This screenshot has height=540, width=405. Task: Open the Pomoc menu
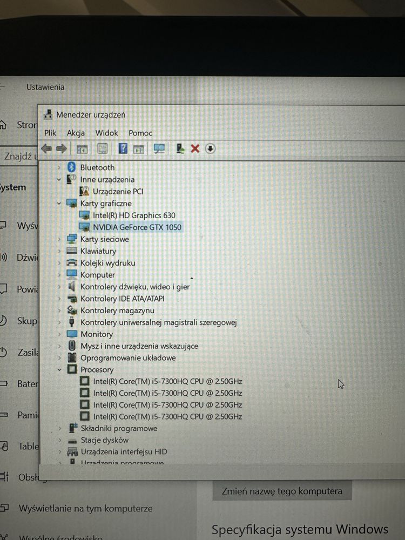tap(140, 133)
